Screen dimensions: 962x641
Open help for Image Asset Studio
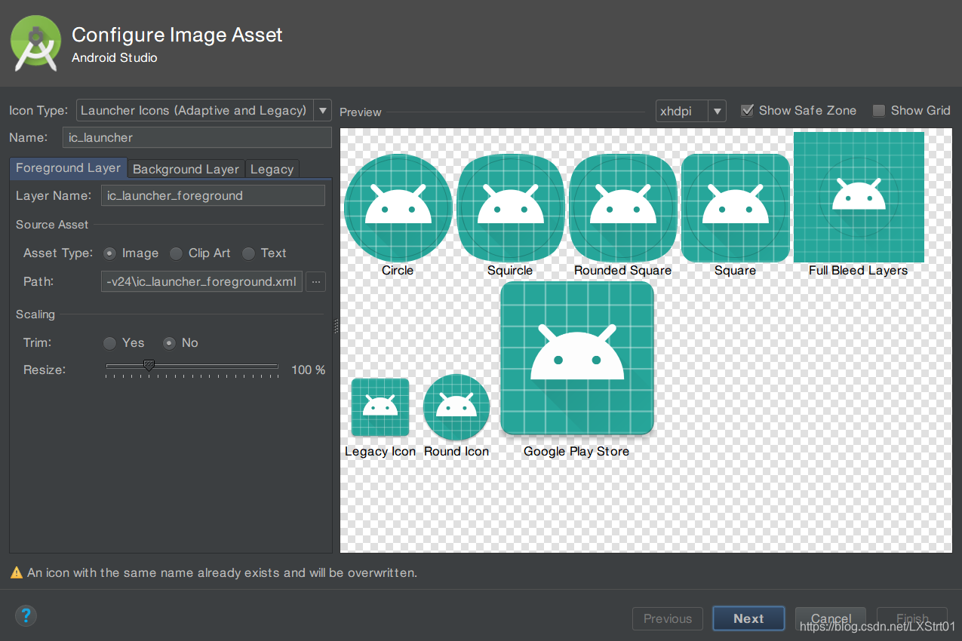coord(26,616)
